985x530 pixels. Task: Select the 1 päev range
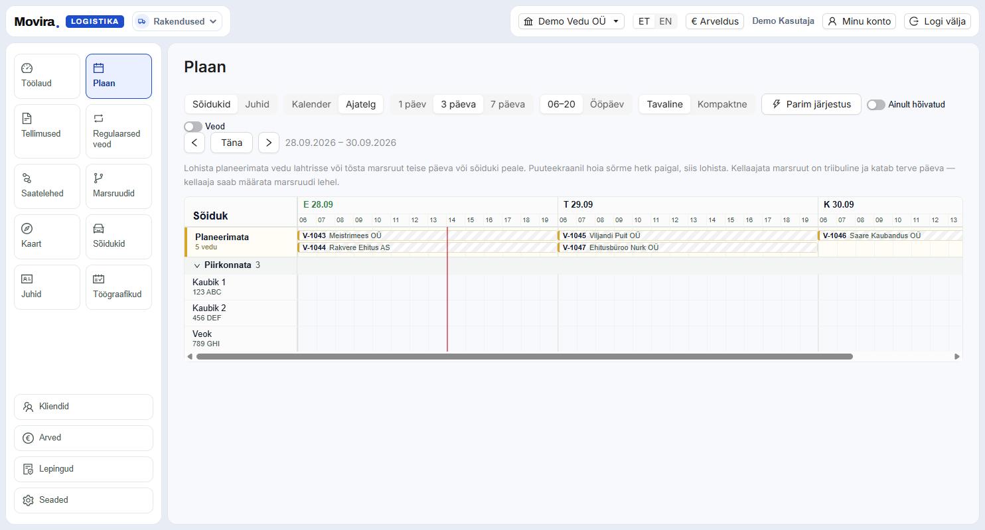[412, 104]
